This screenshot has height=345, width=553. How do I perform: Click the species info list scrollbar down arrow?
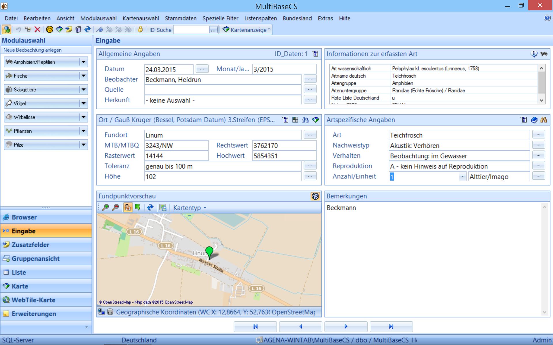point(541,100)
